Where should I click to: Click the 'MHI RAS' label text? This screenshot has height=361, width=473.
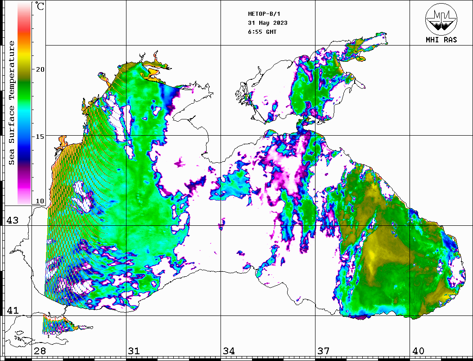[x=441, y=40]
